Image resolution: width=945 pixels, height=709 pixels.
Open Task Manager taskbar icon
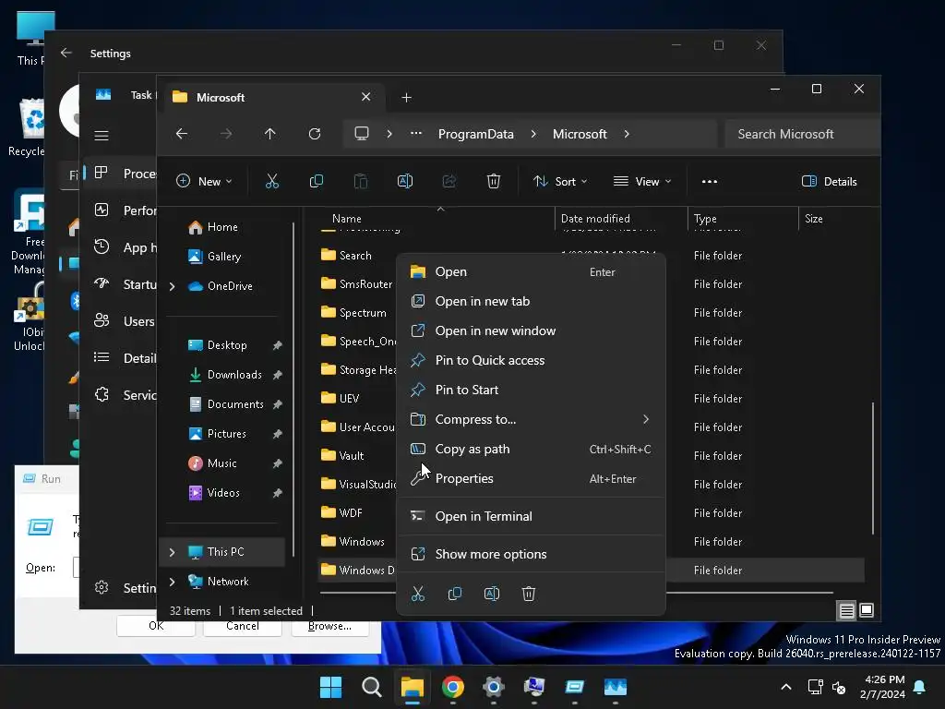coord(616,687)
